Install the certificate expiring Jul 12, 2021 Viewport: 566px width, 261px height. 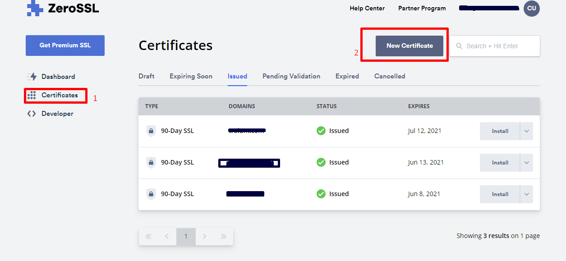500,131
